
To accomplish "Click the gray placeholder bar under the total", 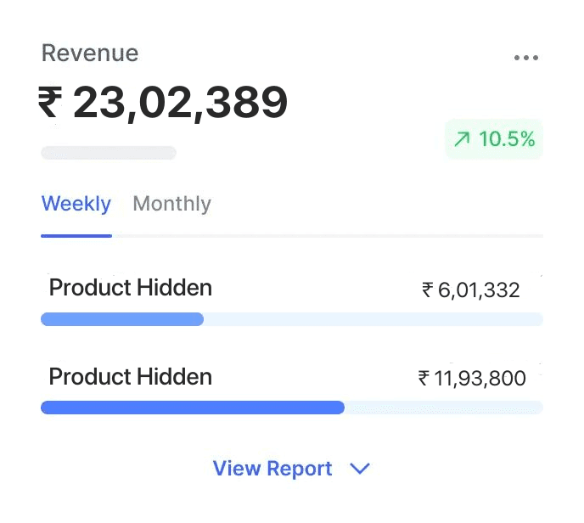I will tap(109, 153).
